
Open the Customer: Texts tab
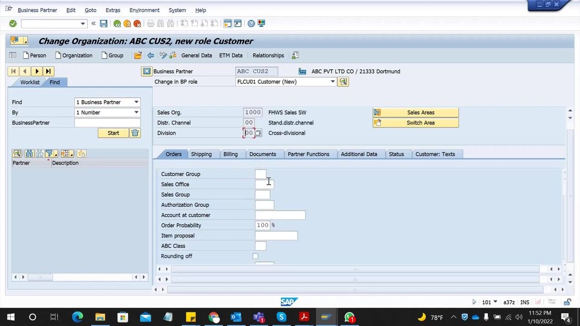point(435,154)
